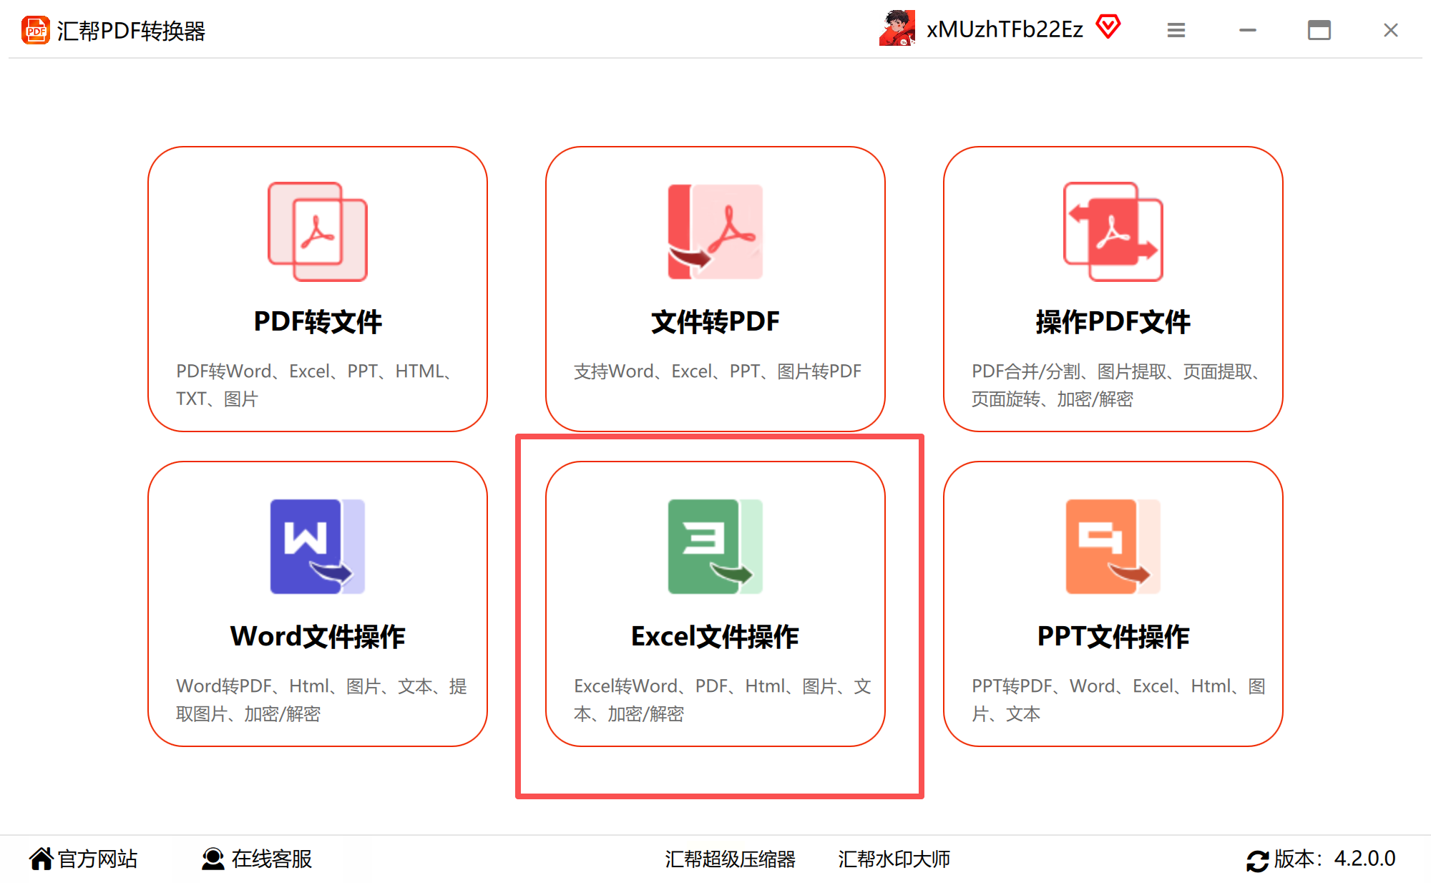Viewport: 1431px width, 883px height.
Task: Click the green Excel file icon
Action: (715, 546)
